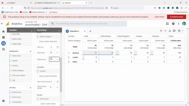Open the Nested rows dropdown
The image size is (189, 106).
[54, 59]
